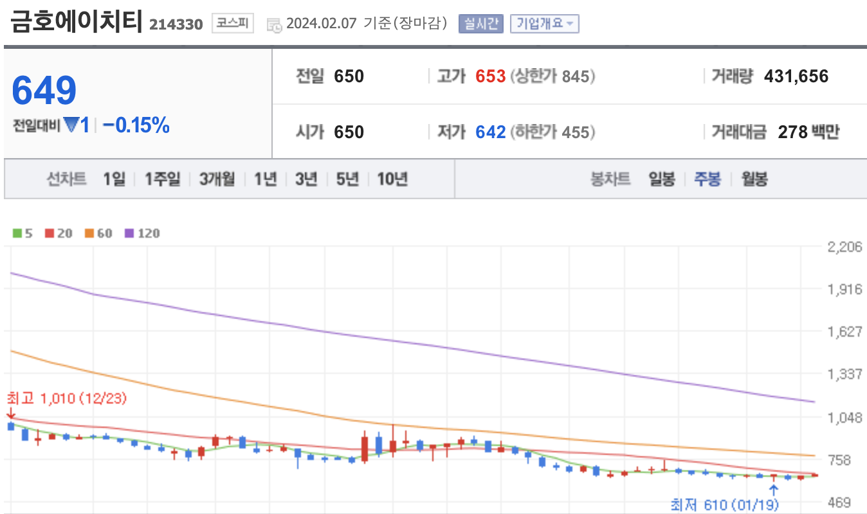Click the 최고 1,010 (12/23) chart marker

pos(67,398)
